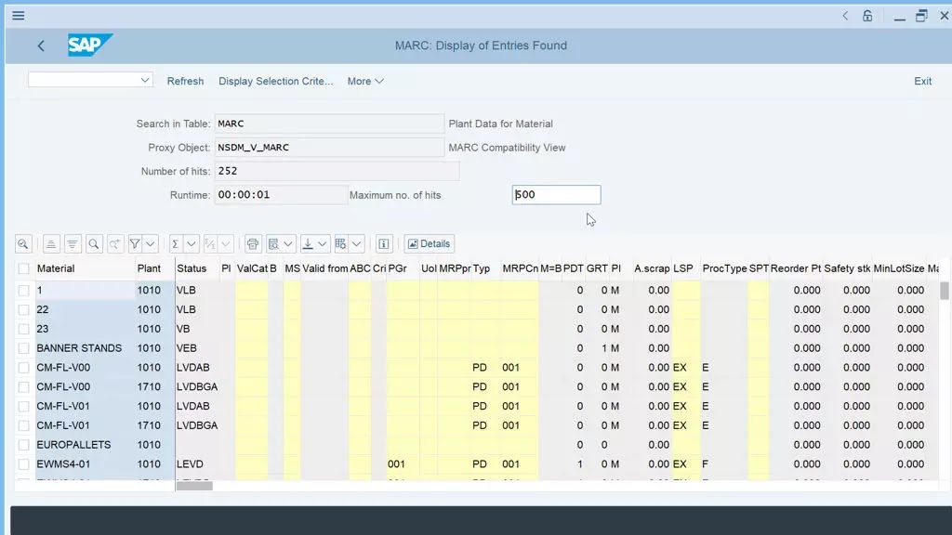Click the Details button

click(x=430, y=244)
